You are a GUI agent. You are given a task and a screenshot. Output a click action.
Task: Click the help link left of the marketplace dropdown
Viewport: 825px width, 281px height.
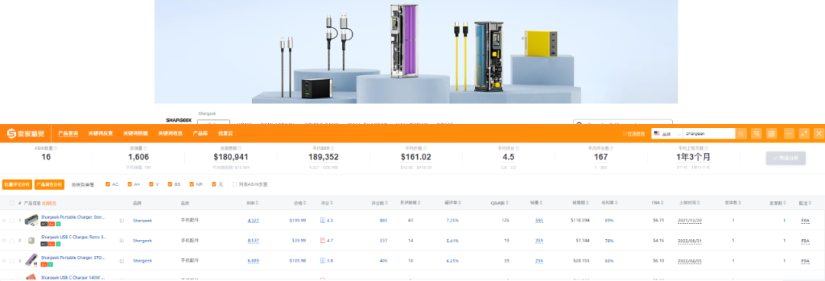pyautogui.click(x=633, y=134)
